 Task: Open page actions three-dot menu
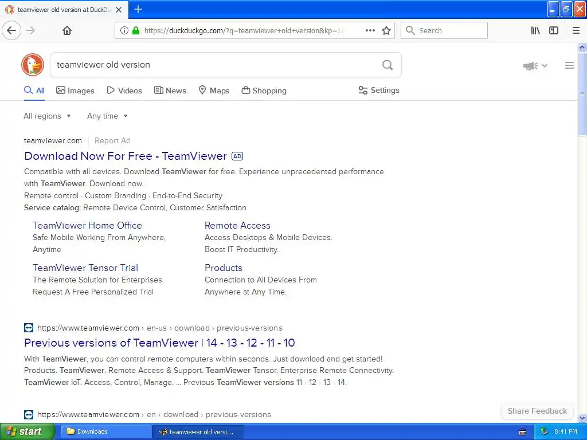370,30
